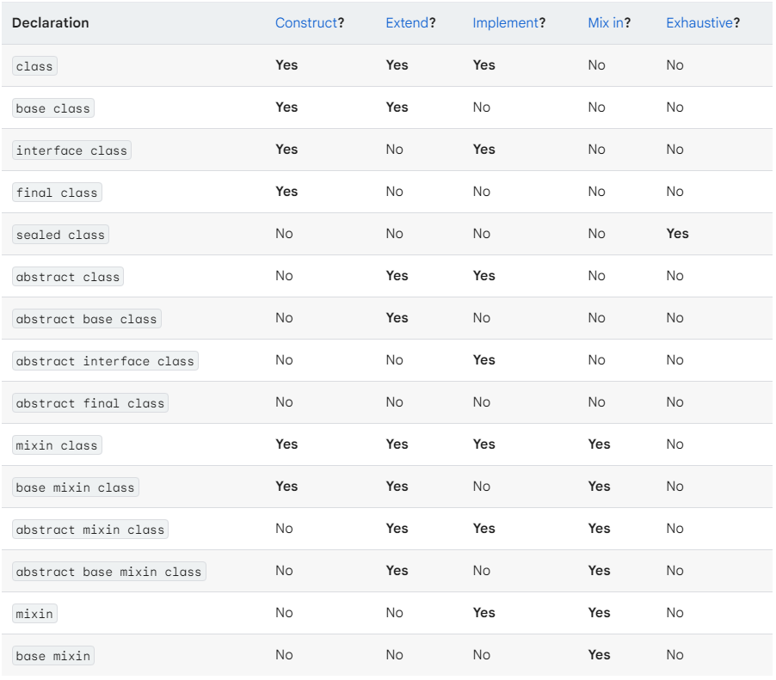Visit the Exhaustive header link
The width and height of the screenshot is (776, 680).
click(699, 23)
